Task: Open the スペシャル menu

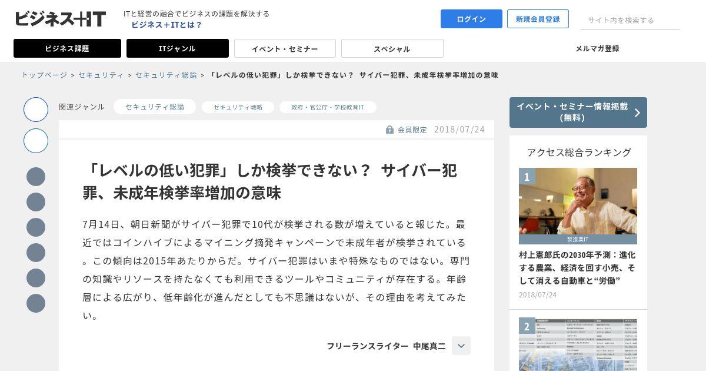Action: coord(392,48)
